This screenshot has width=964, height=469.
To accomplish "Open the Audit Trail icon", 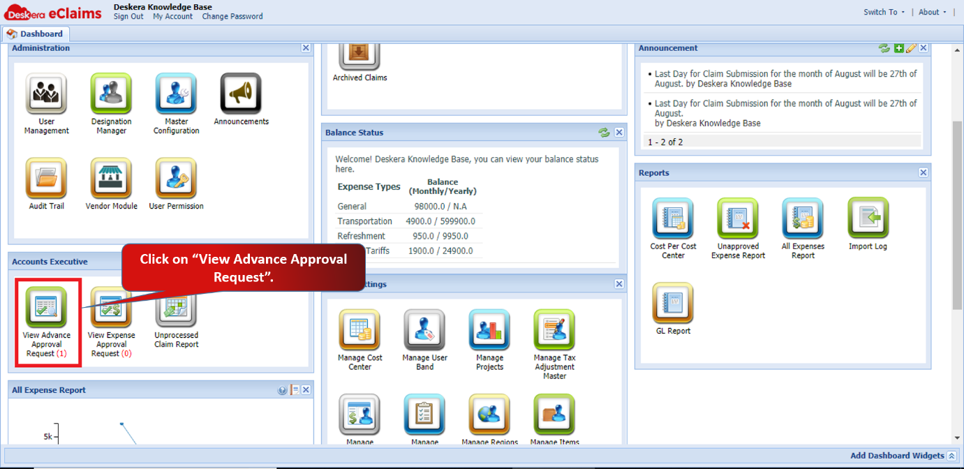I will (x=47, y=178).
